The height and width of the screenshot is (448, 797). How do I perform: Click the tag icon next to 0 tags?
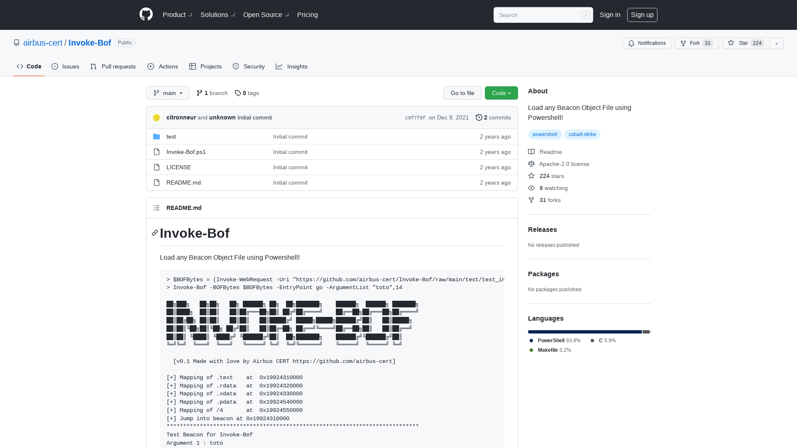pos(238,93)
